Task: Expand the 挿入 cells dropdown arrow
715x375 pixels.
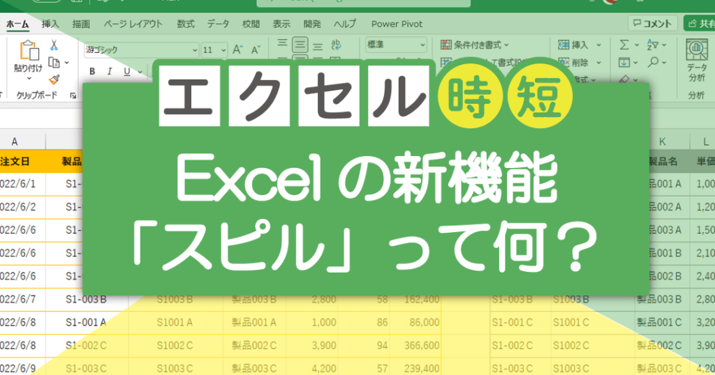Action: coord(598,45)
